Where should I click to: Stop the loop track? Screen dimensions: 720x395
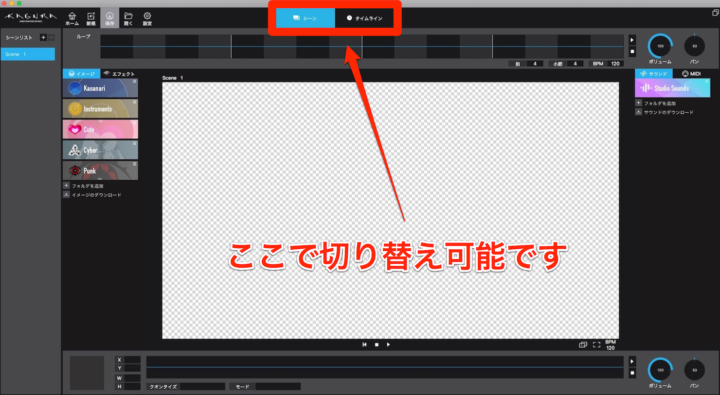[x=632, y=52]
